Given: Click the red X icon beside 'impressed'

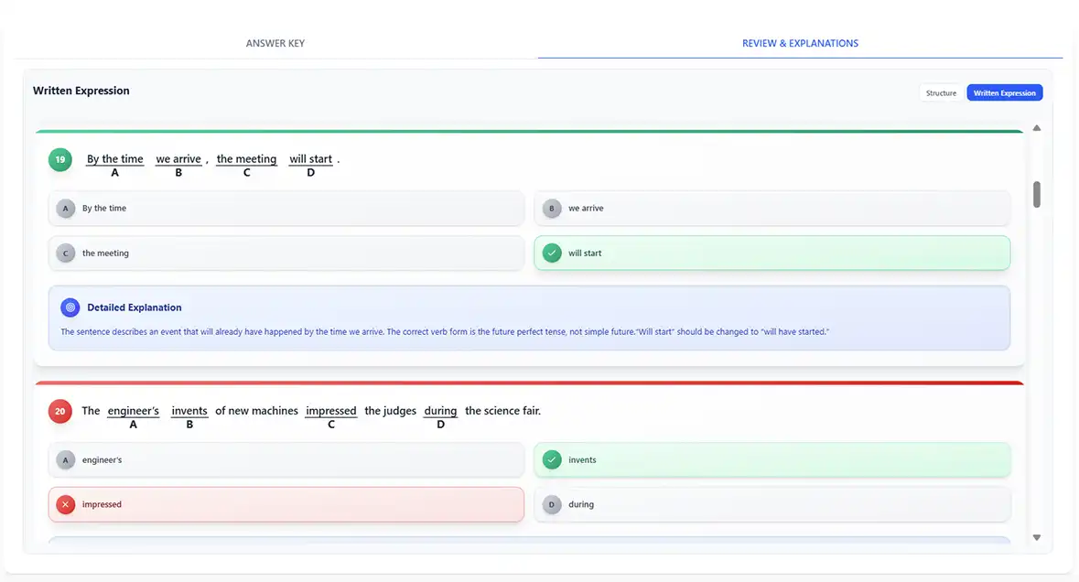Looking at the screenshot, I should click(x=65, y=505).
